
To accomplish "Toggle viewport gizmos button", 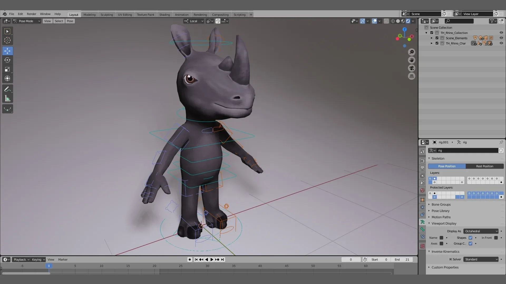I will tap(363, 21).
